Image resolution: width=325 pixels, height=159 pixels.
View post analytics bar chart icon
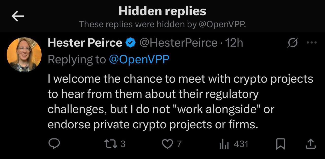pos(224,144)
